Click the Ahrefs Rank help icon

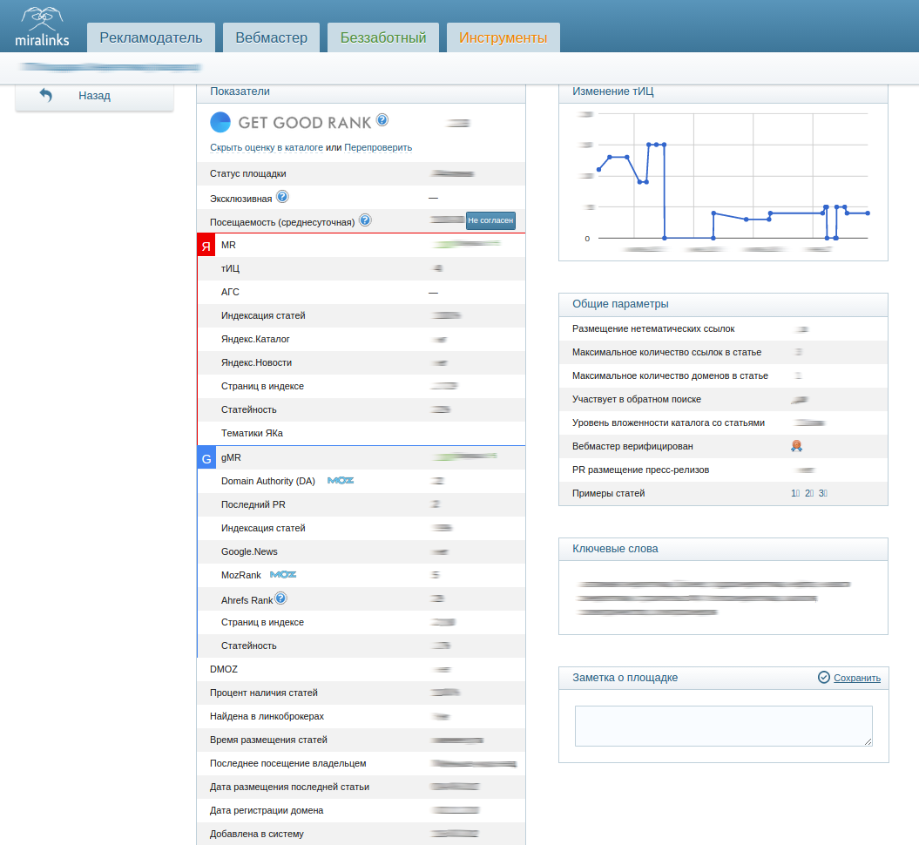[x=280, y=598]
